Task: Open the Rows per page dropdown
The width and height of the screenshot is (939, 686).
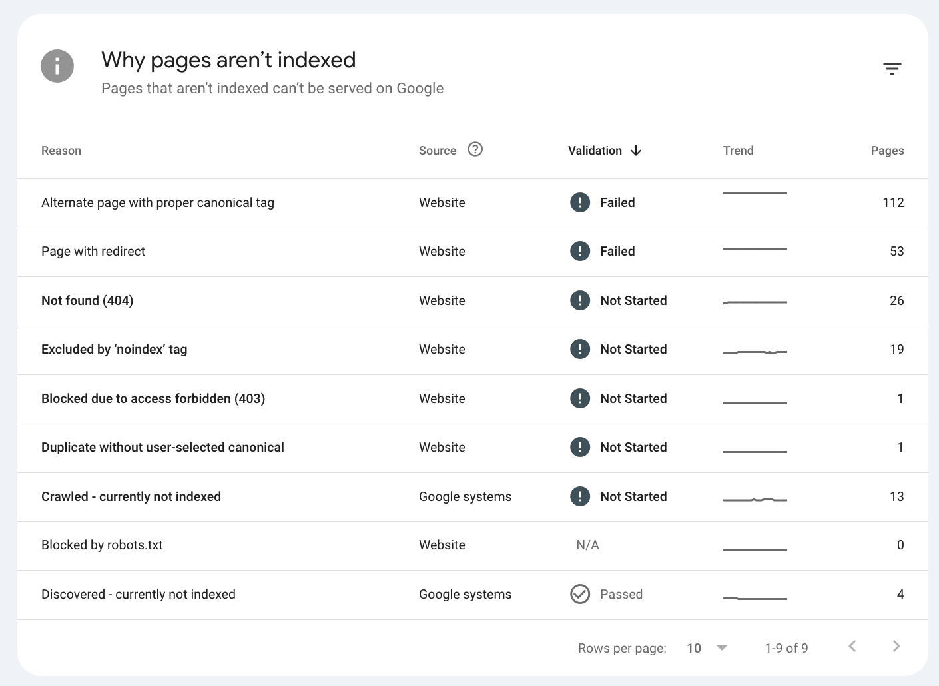Action: coord(707,648)
